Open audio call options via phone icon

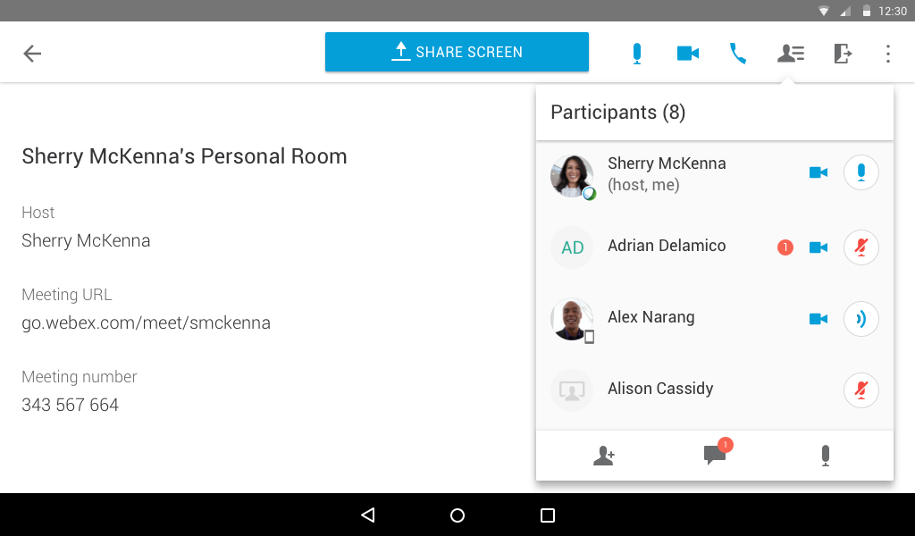click(738, 54)
